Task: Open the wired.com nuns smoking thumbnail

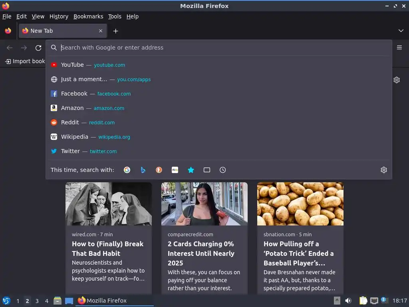Action: click(109, 204)
